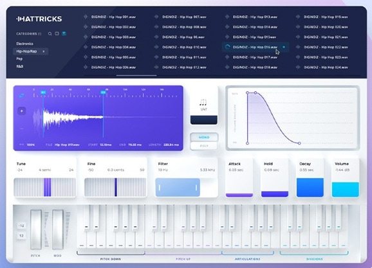Remove the Hip-Hop/Rap category filter with the x
Viewport: 372px width, 268px height.
point(43,51)
